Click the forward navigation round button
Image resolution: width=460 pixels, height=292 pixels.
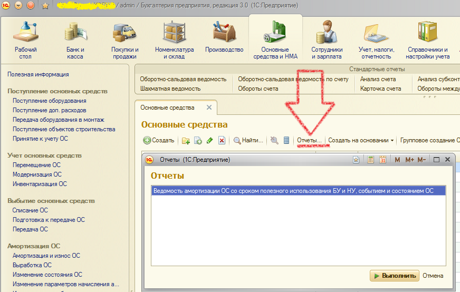[31, 5]
